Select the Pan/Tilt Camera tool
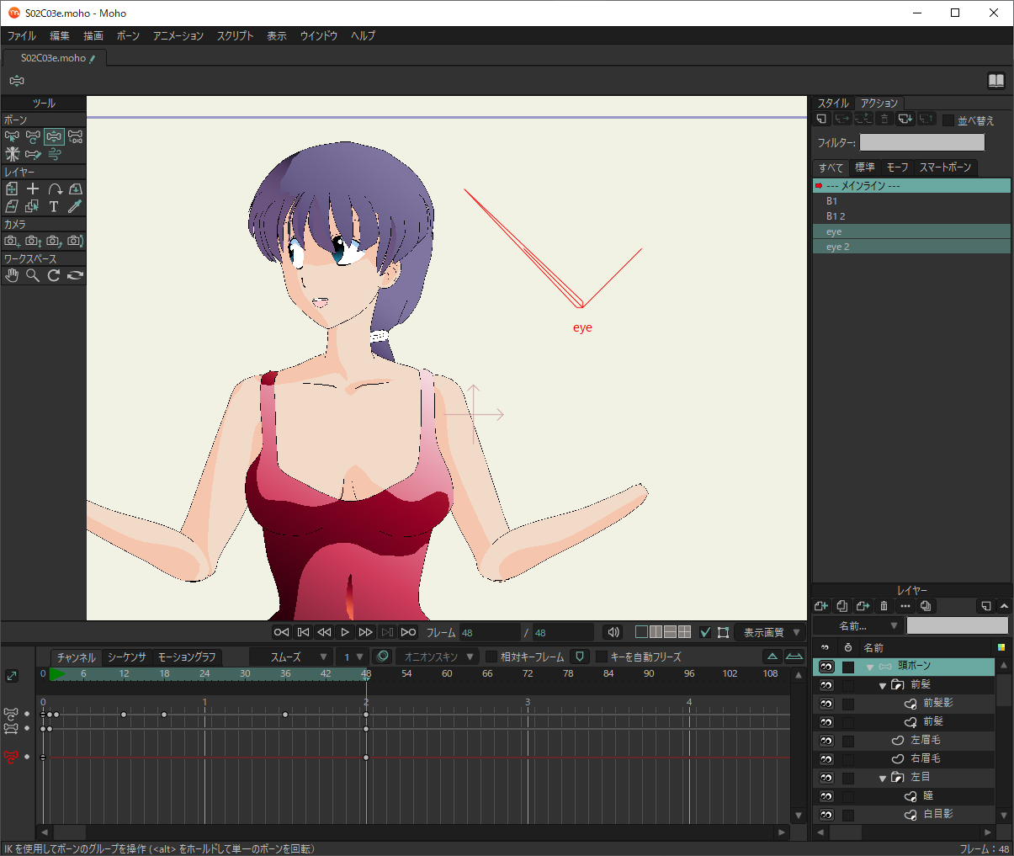The height and width of the screenshot is (856, 1014). 75,241
